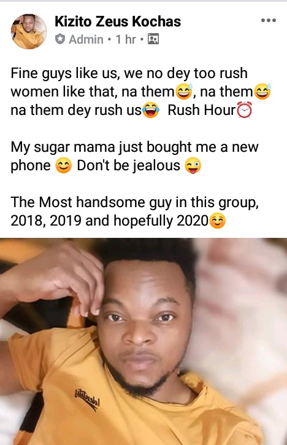Click the relieved emoji after '2020'
This screenshot has height=445, width=287.
point(217,221)
